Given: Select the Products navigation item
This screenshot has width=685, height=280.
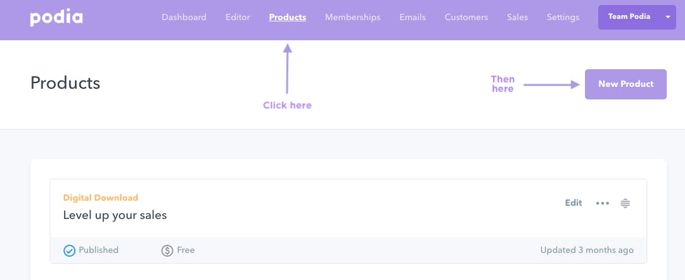Looking at the screenshot, I should (x=287, y=18).
